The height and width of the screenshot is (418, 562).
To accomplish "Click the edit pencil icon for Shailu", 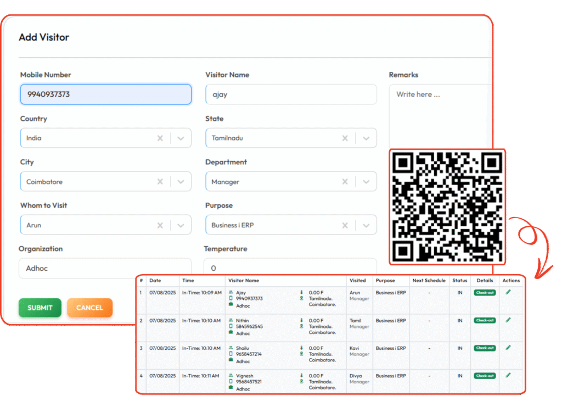I will click(508, 348).
